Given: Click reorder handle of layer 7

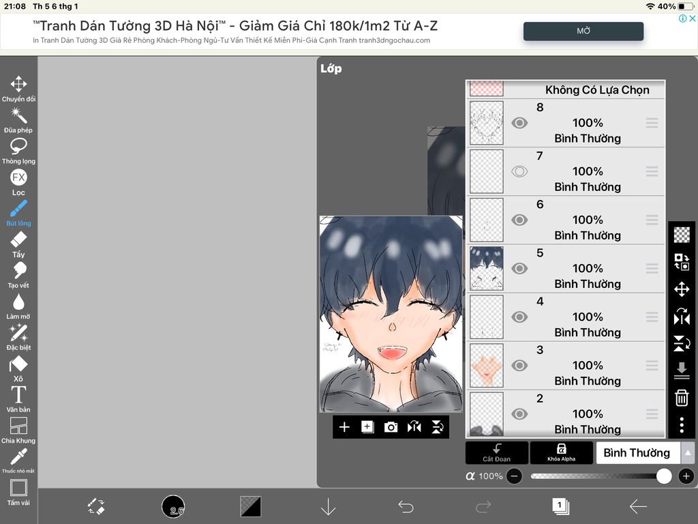Looking at the screenshot, I should pyautogui.click(x=652, y=171).
